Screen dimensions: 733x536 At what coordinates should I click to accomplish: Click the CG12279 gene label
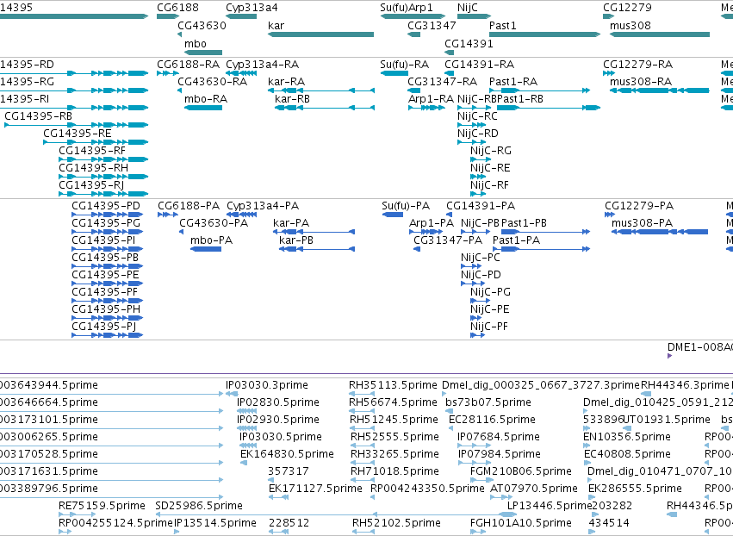coord(627,8)
